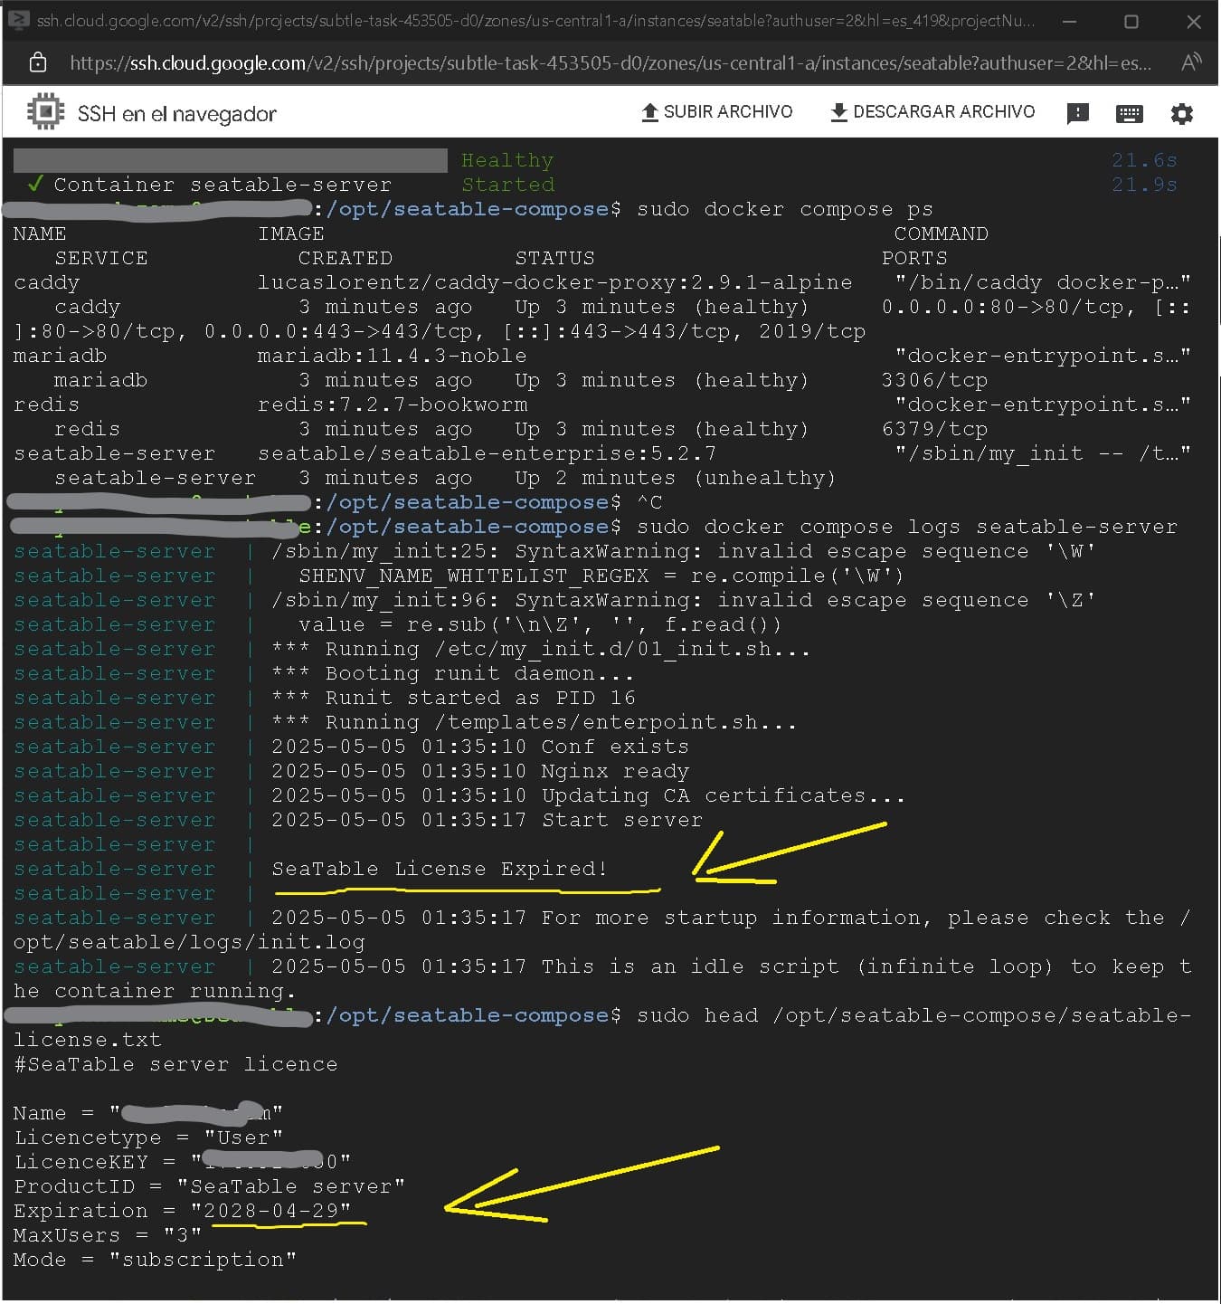
Task: Click the SSH chip logo icon
Action: 45,112
